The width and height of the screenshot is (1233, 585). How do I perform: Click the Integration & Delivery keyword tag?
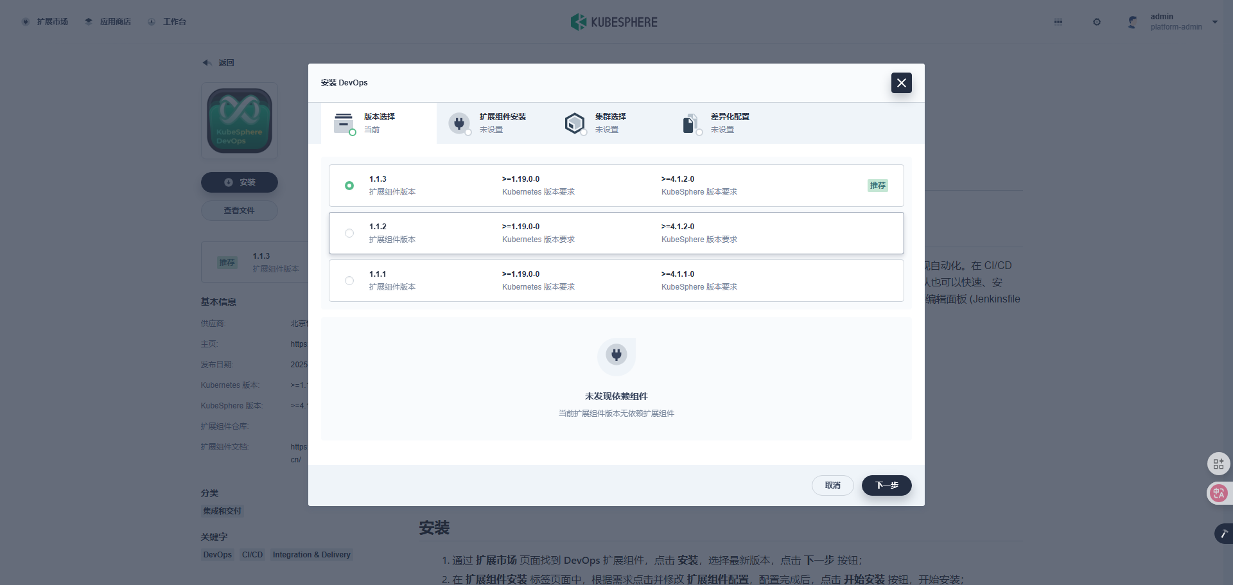[x=311, y=555]
